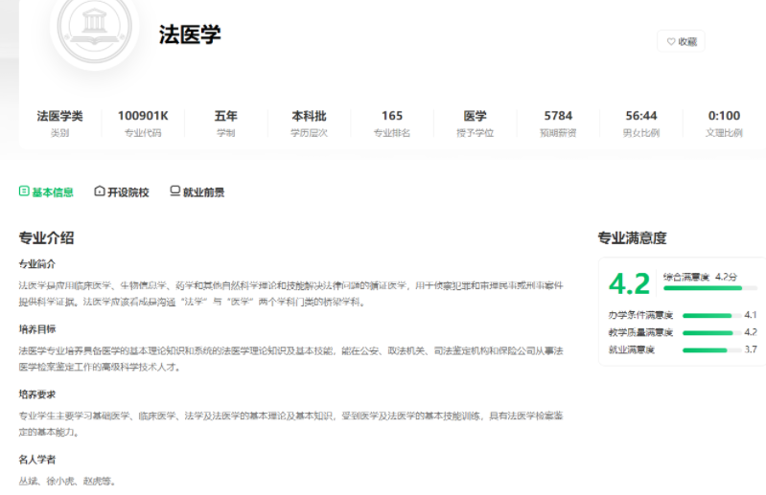Screen dimensions: 766x495
Task: Click the 专业满意度 heading
Action: [x=632, y=238]
